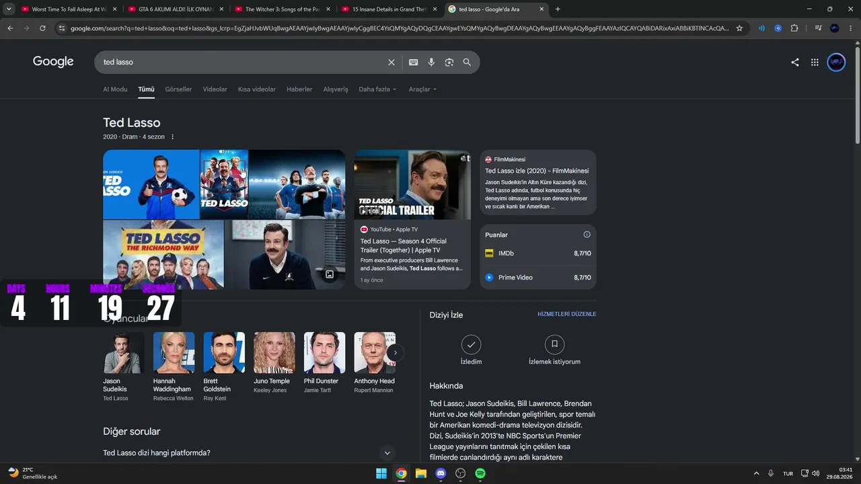Click into the Google search box
The height and width of the screenshot is (484, 861).
[242, 63]
